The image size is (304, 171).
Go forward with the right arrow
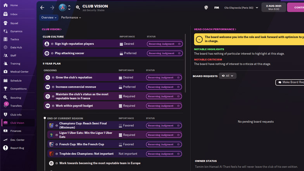[52, 8]
